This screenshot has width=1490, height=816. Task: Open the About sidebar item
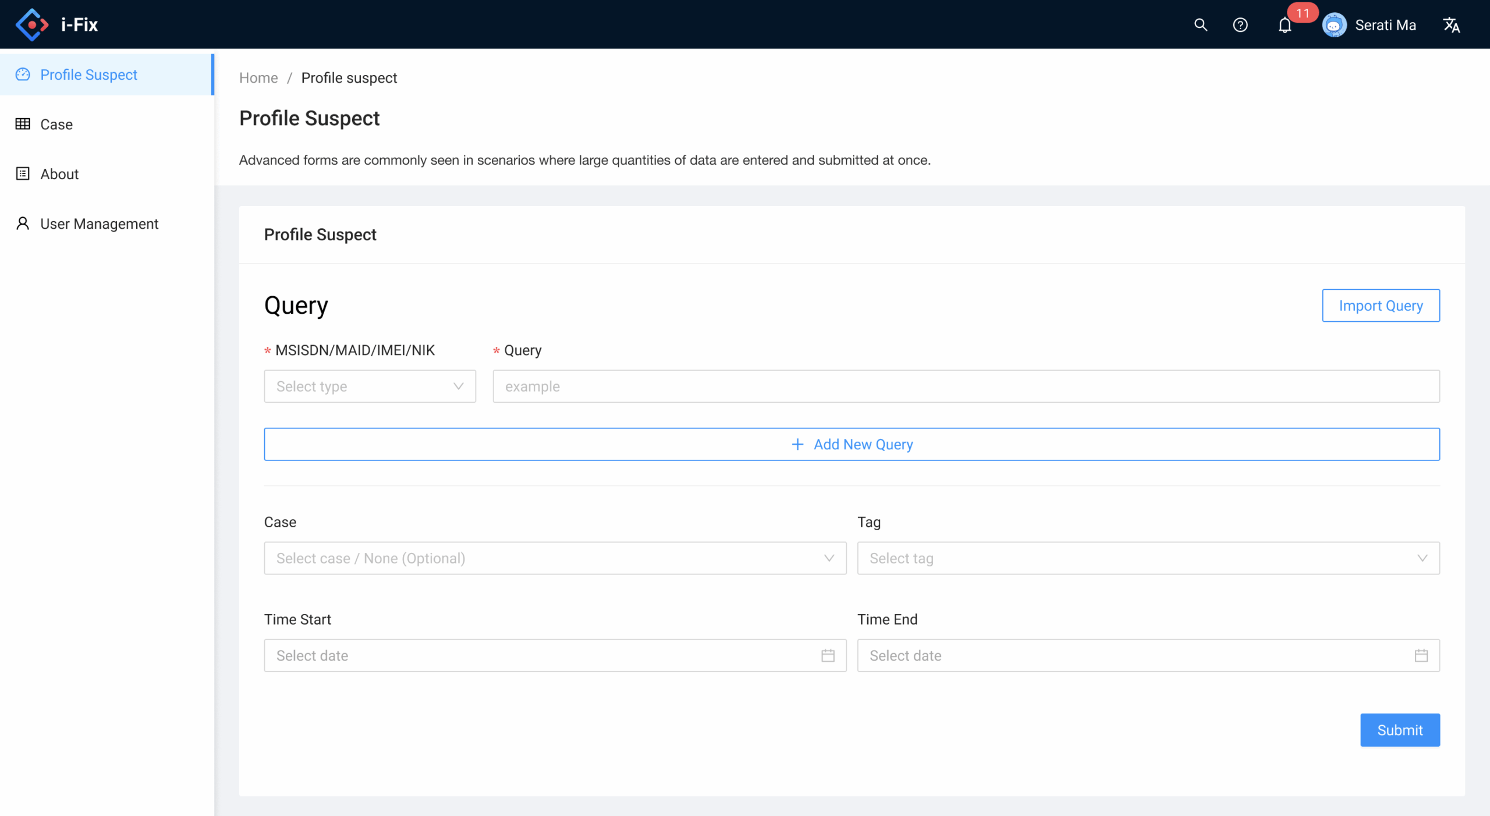(59, 174)
